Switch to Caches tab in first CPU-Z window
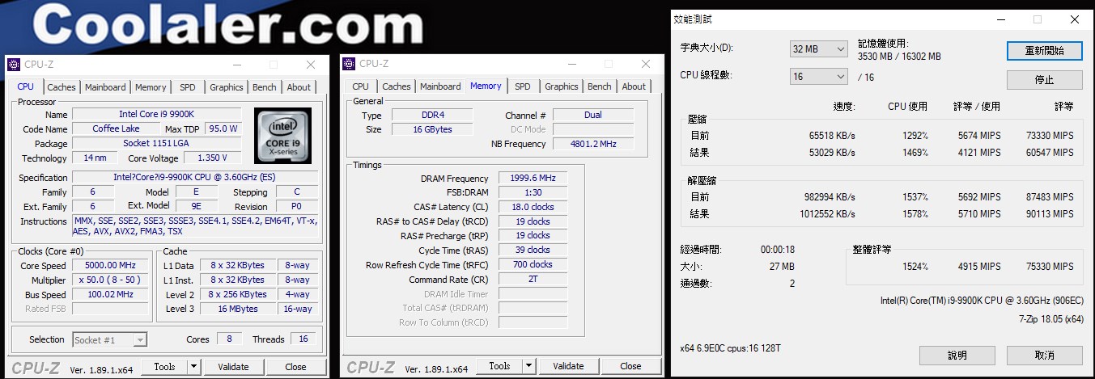Image resolution: width=1095 pixels, height=379 pixels. tap(62, 87)
